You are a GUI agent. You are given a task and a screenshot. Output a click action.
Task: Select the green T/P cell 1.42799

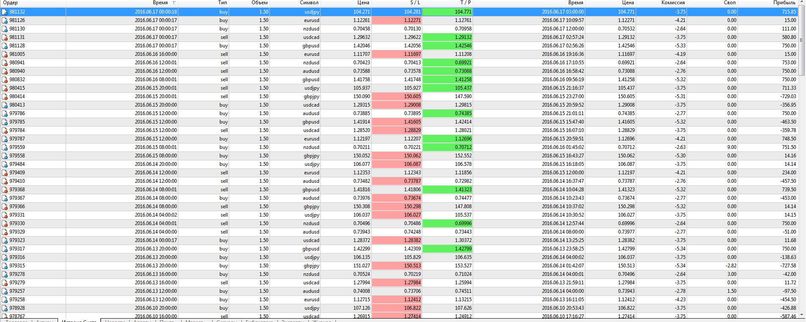(x=447, y=249)
